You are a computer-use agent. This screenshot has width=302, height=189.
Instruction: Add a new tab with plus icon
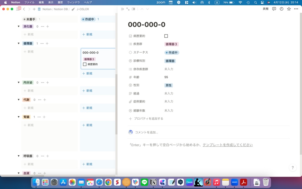point(34,9)
